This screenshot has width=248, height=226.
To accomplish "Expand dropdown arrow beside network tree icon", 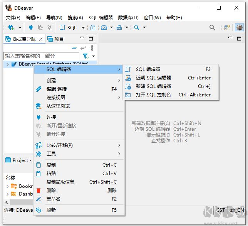I will pos(127,27).
